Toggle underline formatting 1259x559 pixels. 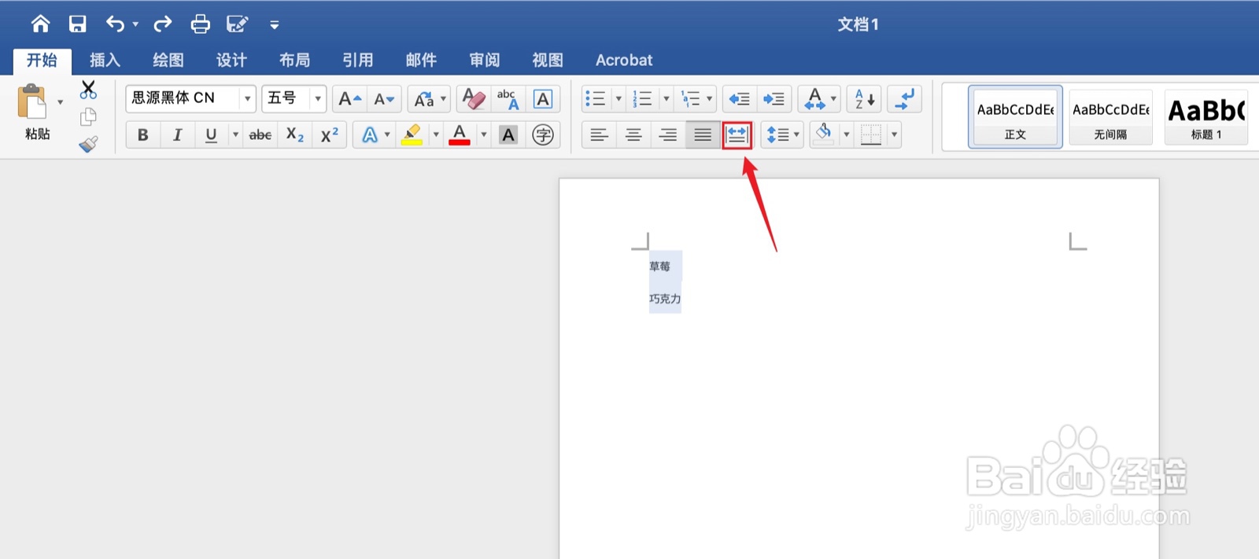coord(211,135)
